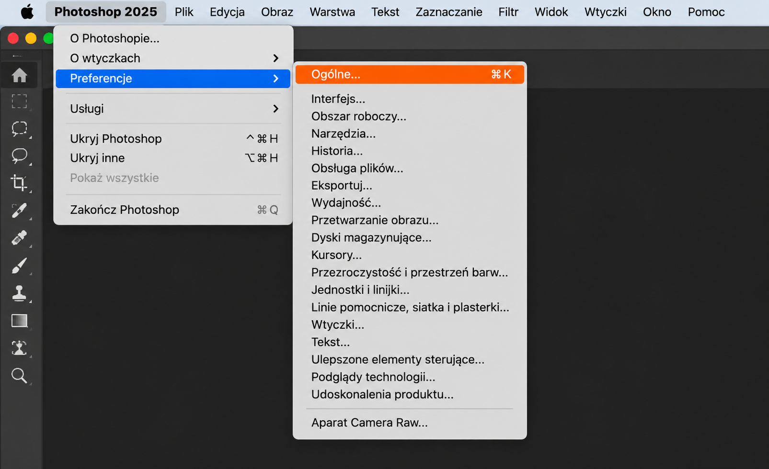Open the Okno menu

(x=657, y=12)
